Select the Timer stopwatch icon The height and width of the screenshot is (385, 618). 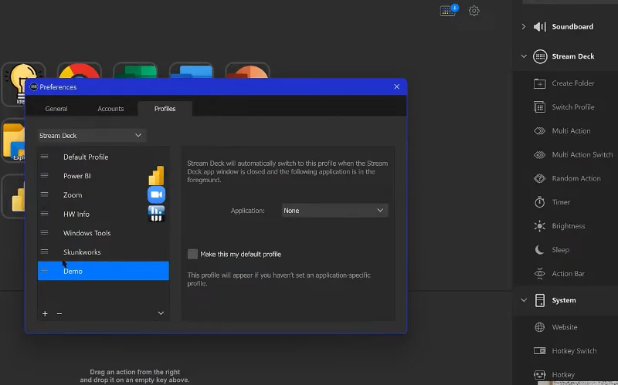click(539, 202)
